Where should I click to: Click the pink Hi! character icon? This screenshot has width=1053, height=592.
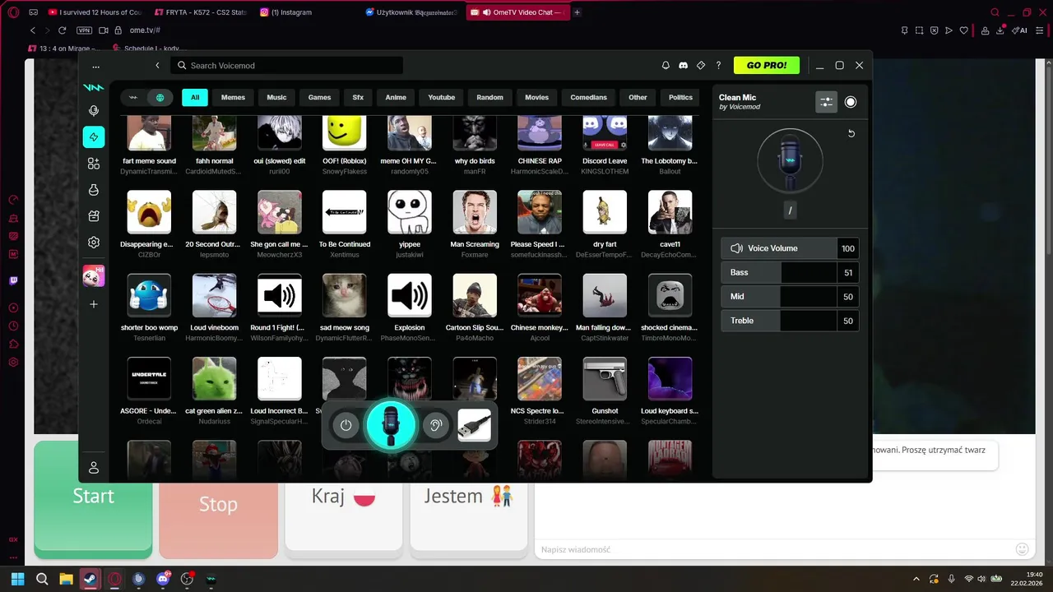tap(94, 276)
